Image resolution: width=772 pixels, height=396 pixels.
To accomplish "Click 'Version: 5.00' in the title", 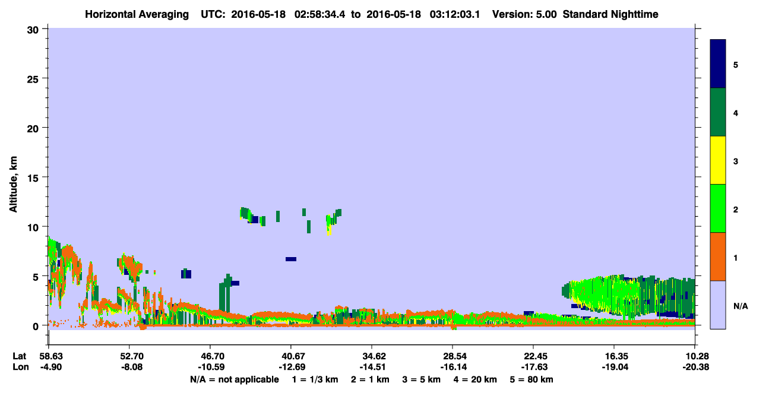I will coord(524,14).
